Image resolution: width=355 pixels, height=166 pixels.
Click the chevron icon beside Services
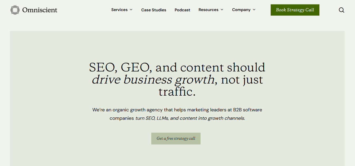[131, 10]
